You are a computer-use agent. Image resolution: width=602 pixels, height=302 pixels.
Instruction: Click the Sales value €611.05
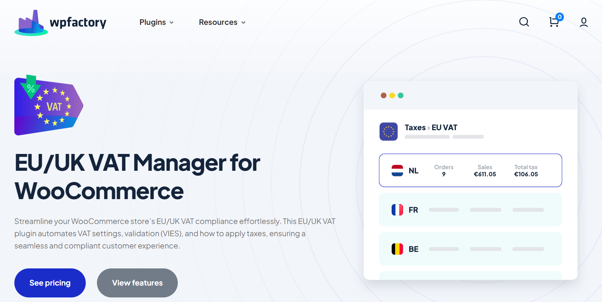point(485,174)
